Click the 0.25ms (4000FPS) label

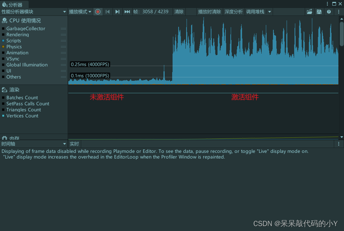coord(90,64)
